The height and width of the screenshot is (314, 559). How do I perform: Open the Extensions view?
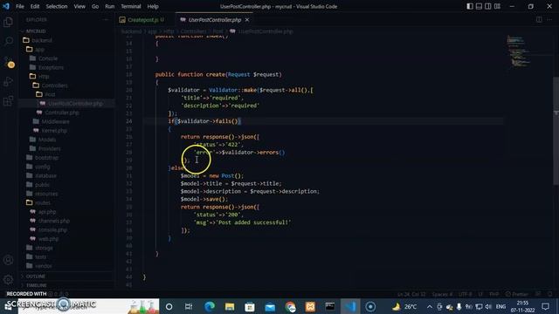click(8, 101)
